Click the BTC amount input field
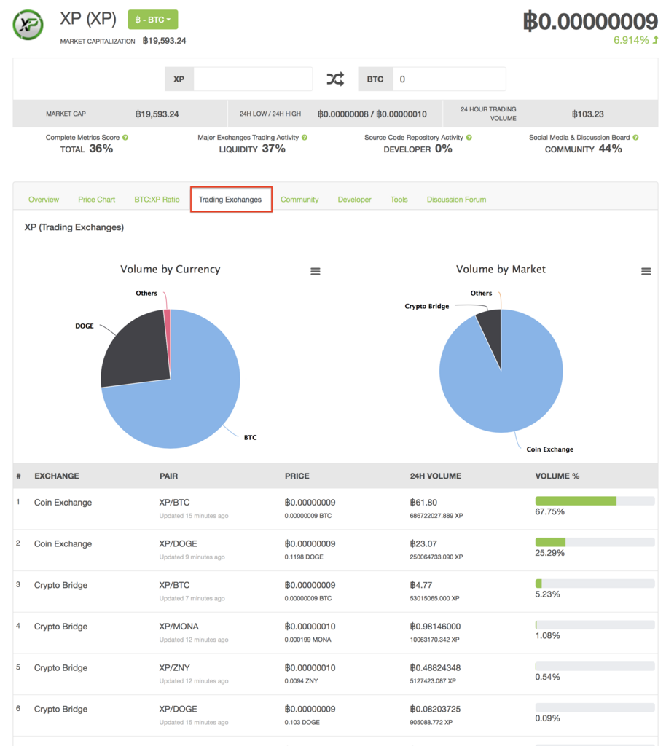Viewport: 666px width, 746px height. point(449,79)
